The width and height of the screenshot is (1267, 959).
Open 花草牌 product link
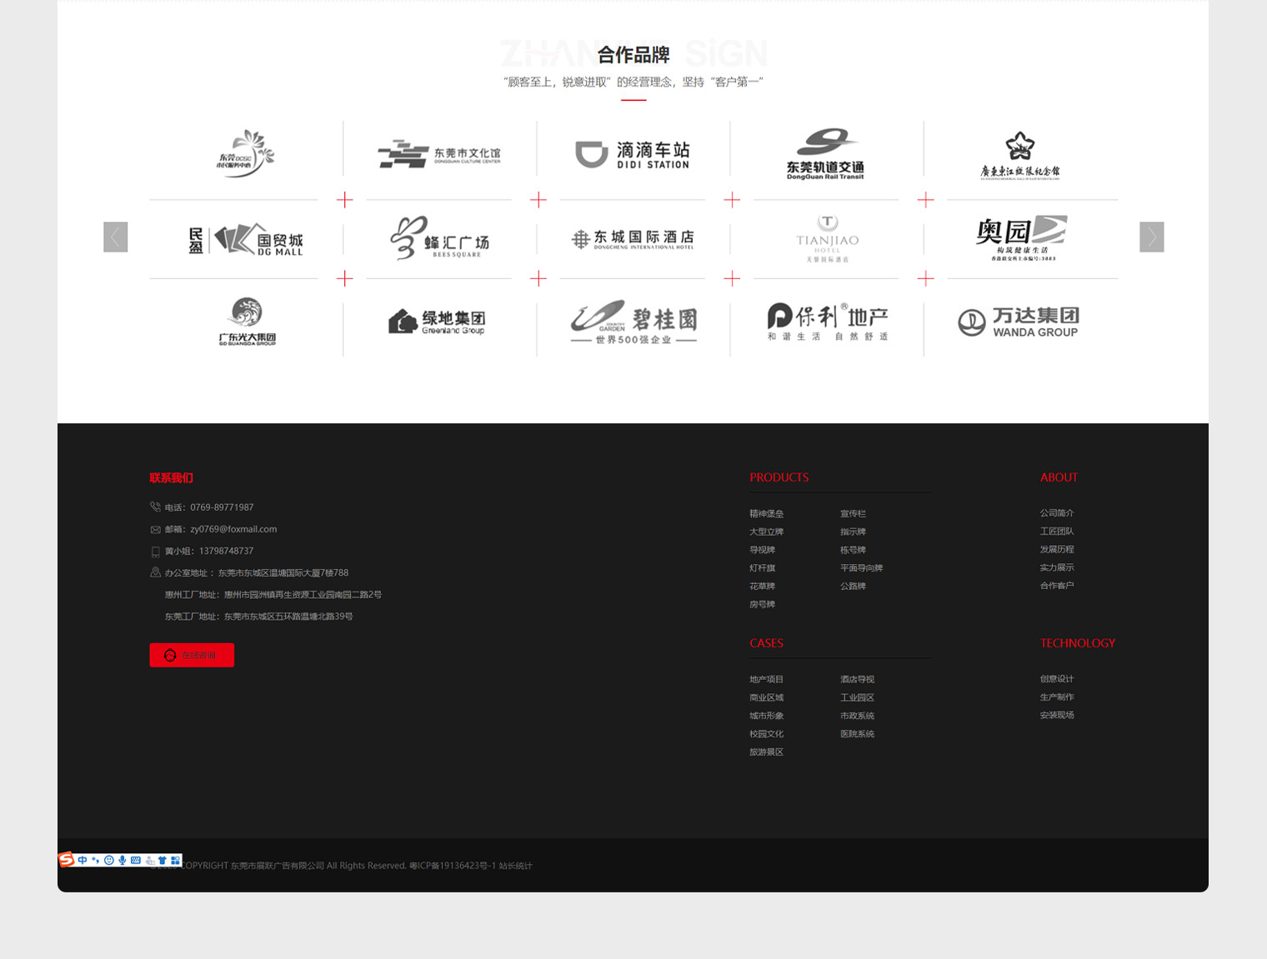762,587
